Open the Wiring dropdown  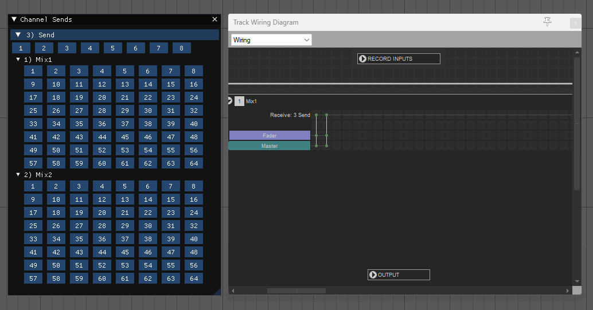click(x=271, y=40)
